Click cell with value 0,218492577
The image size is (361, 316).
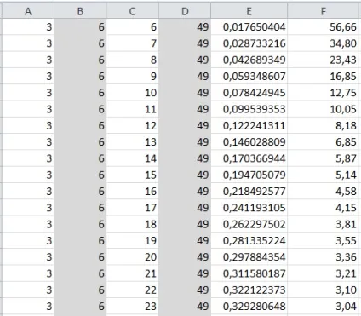tap(249, 192)
